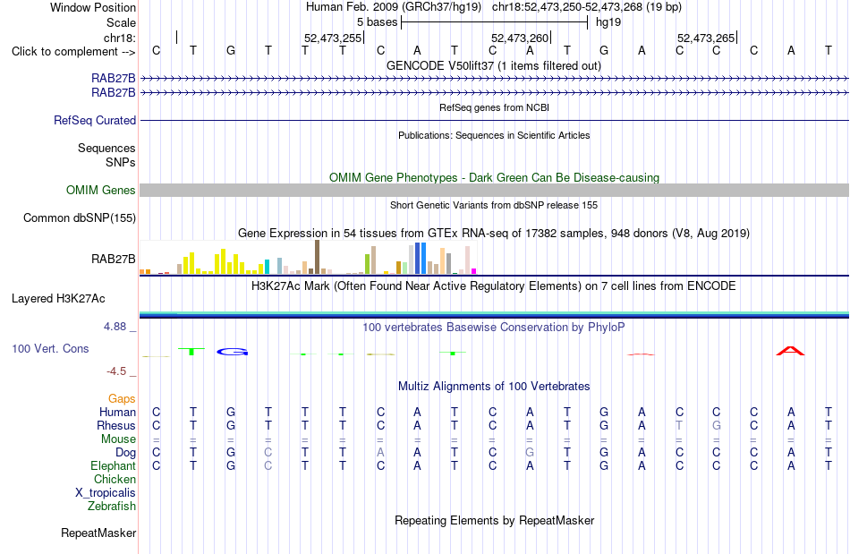Open the RepeatMasker track label

click(98, 533)
